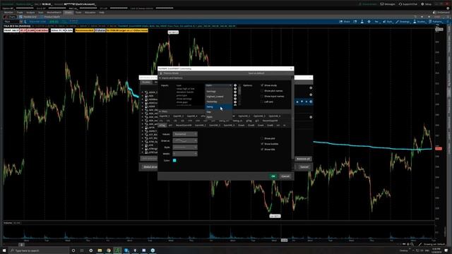The width and height of the screenshot is (452, 254).
Task: Enable the Show input names checkbox
Action: pos(262,96)
